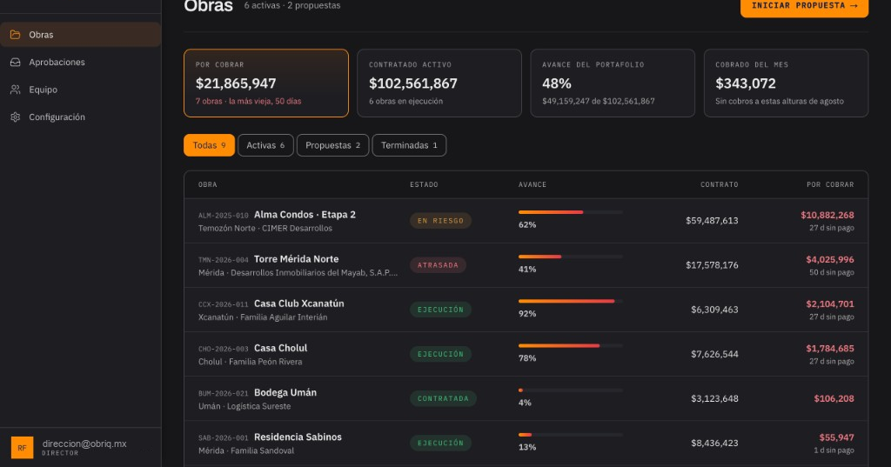Click the Torre Mérida Norte 41% progress bar

(571, 257)
